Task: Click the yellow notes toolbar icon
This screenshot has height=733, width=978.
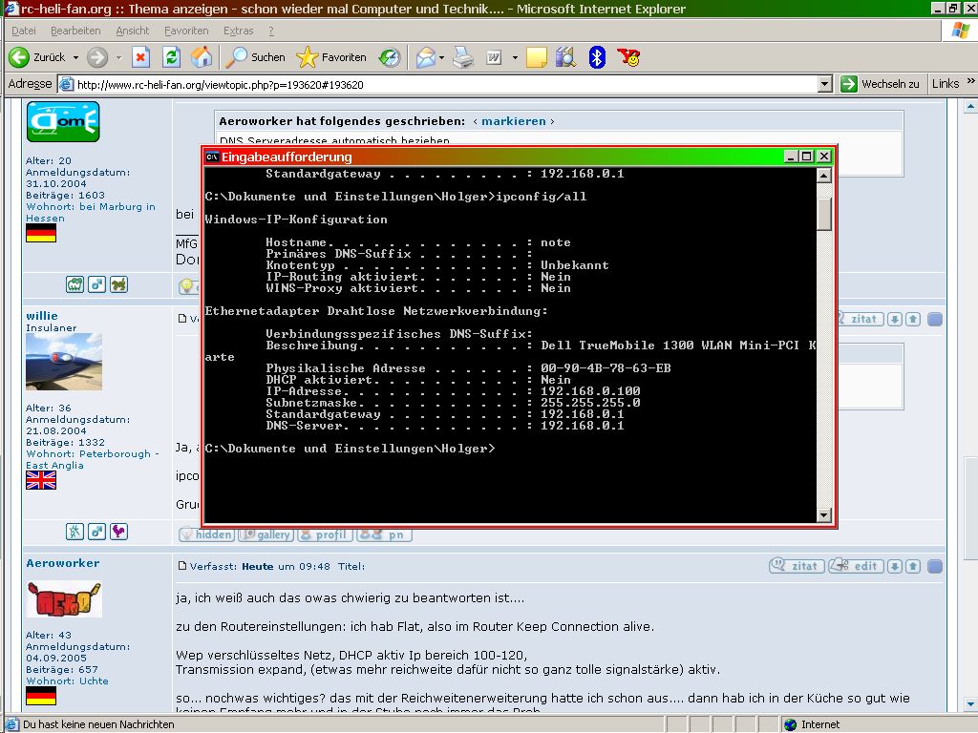Action: (x=537, y=57)
